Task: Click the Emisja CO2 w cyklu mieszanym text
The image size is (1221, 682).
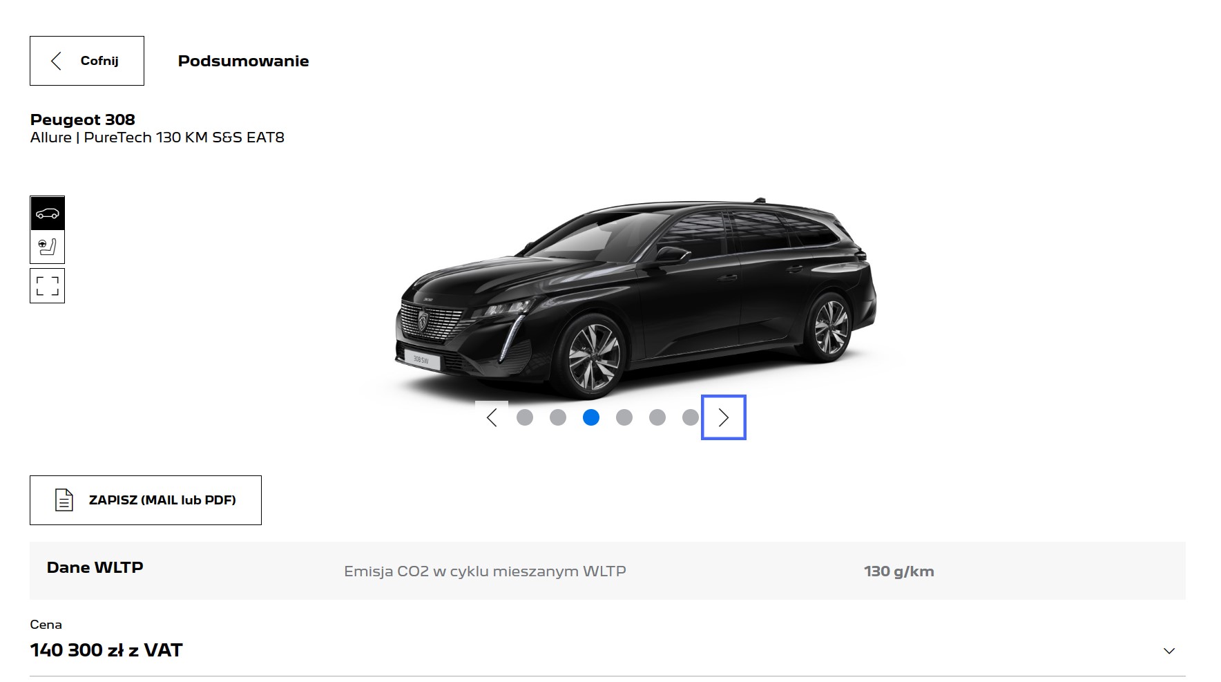Action: pyautogui.click(x=485, y=571)
